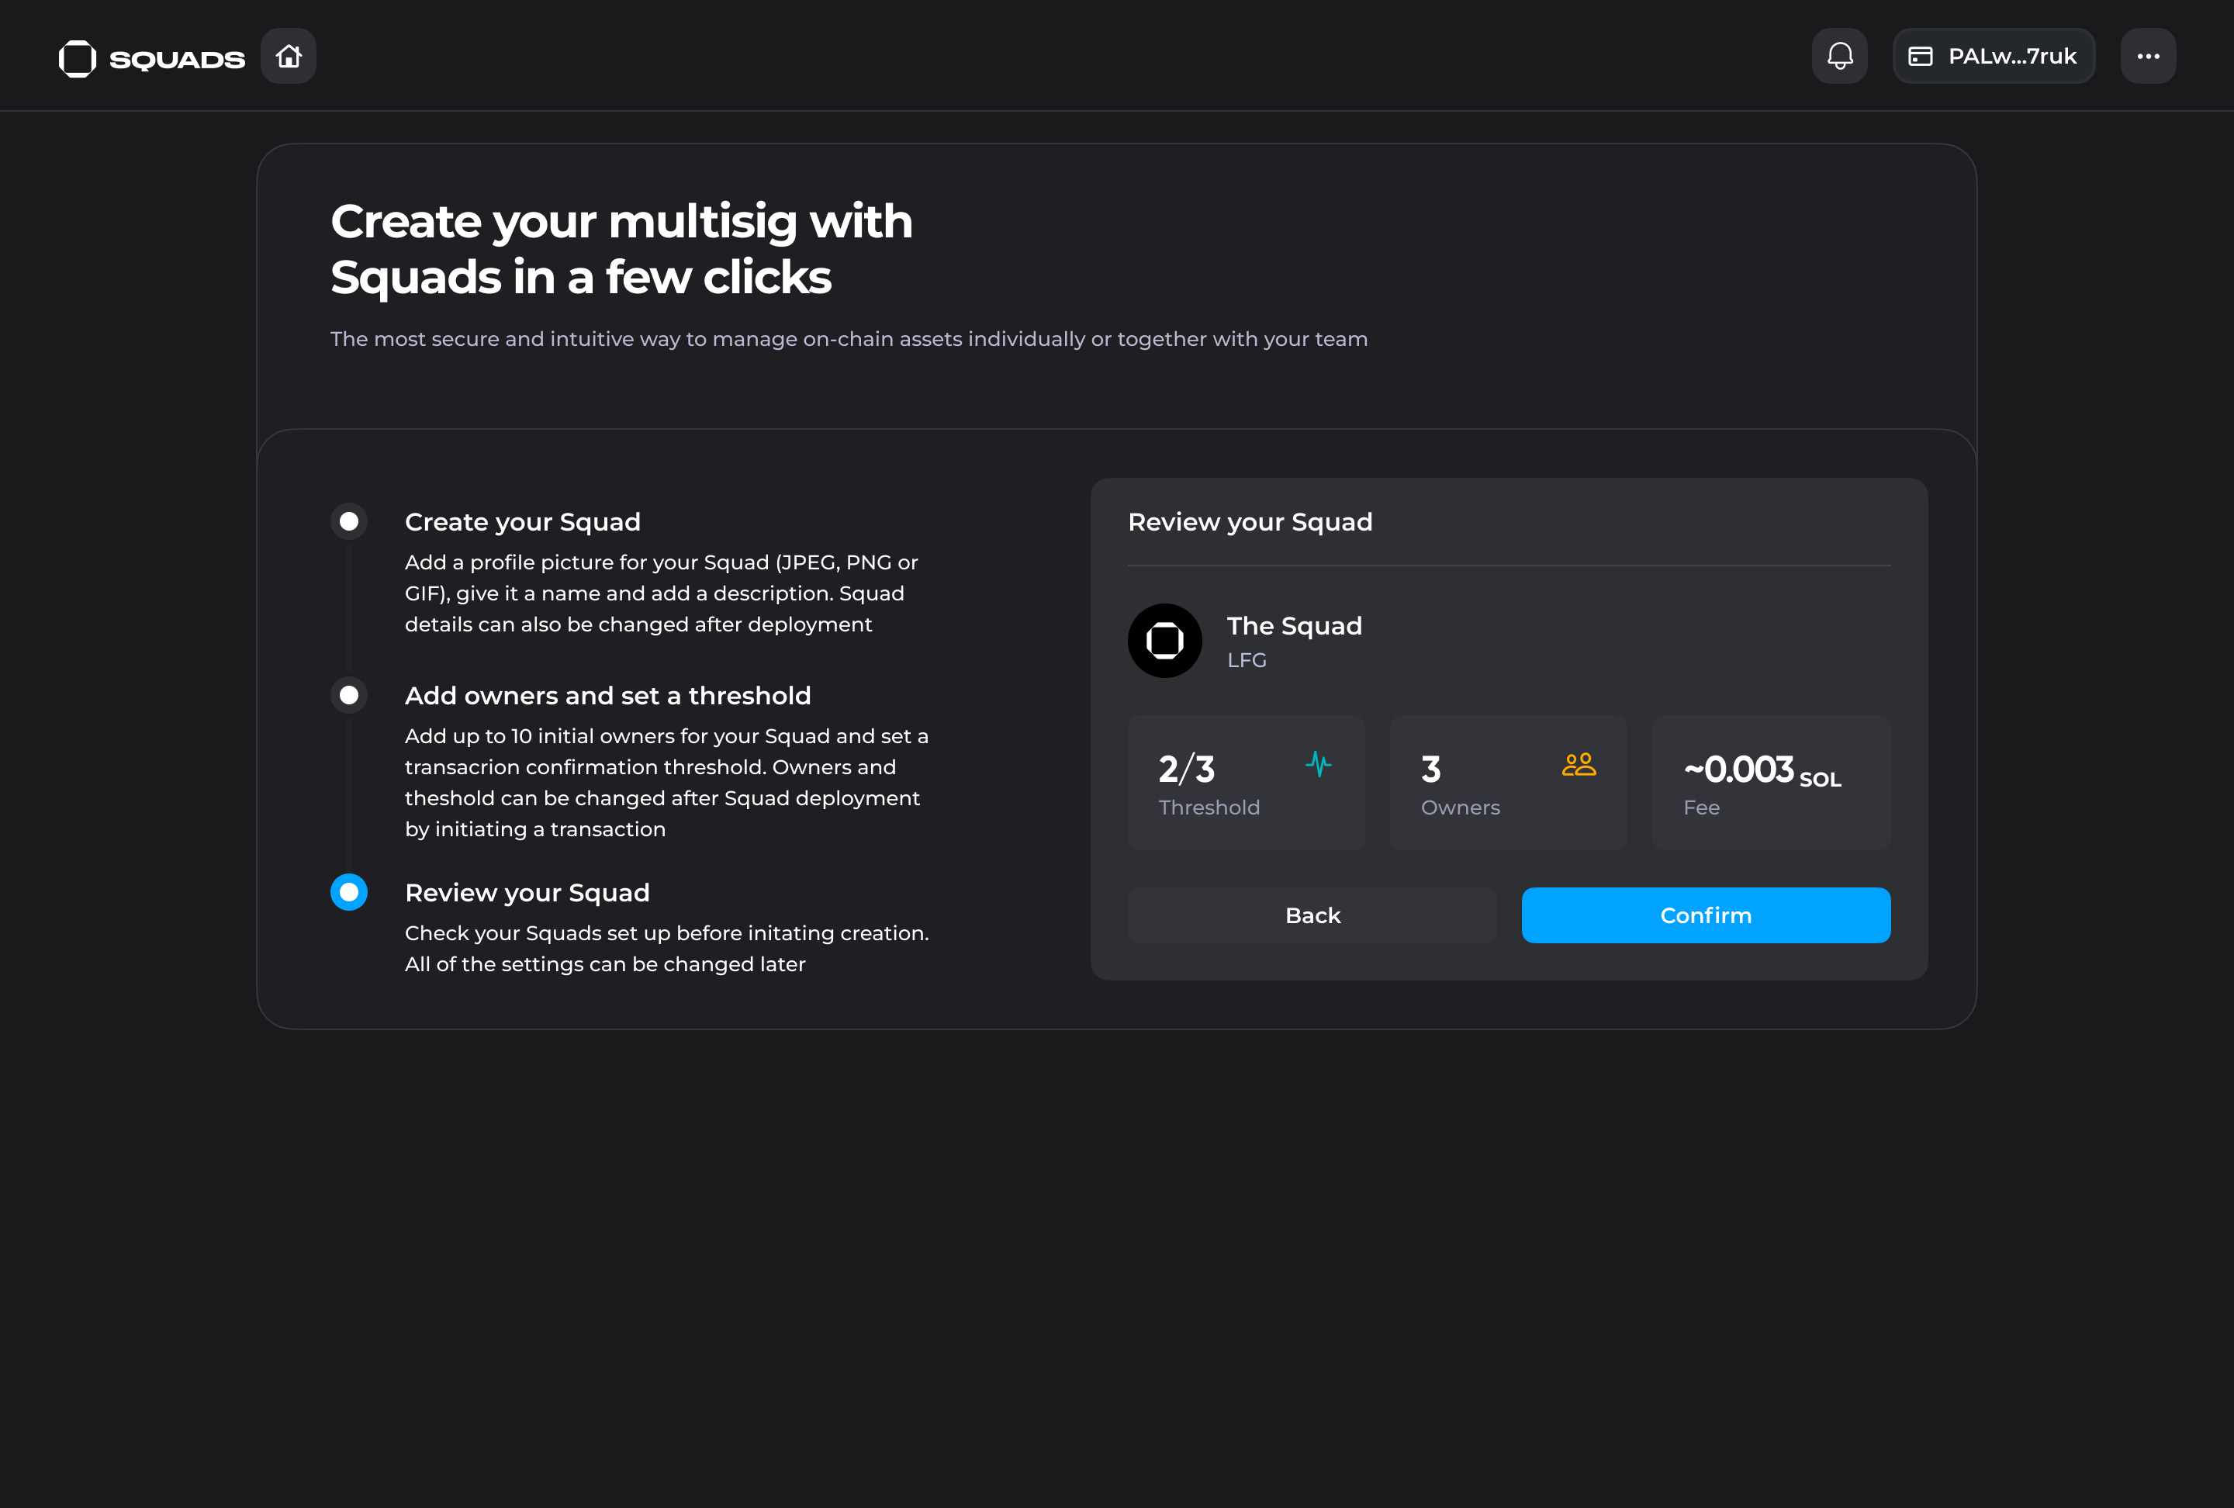The height and width of the screenshot is (1508, 2234).
Task: Click the 2/3 Threshold card
Action: click(1245, 783)
